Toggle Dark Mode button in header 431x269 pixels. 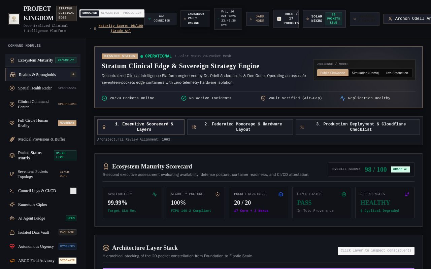258,19
